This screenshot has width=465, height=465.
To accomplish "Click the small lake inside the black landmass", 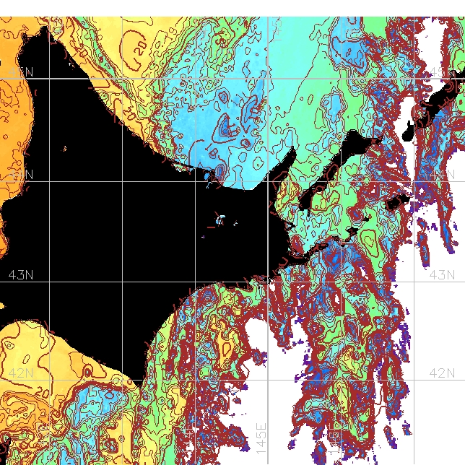I will 220,220.
